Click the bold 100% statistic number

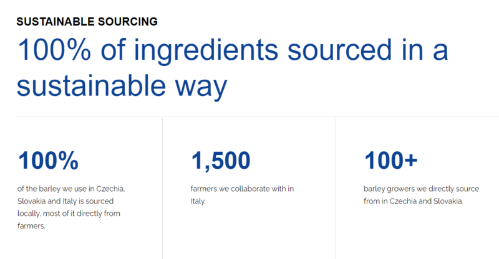tap(49, 161)
